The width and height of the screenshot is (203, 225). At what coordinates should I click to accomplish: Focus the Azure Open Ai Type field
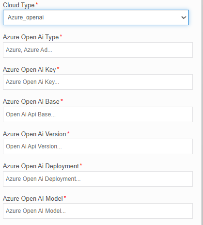(x=98, y=50)
